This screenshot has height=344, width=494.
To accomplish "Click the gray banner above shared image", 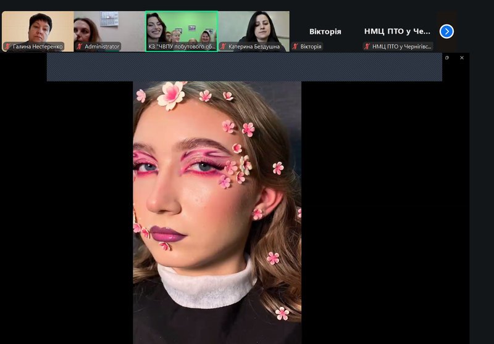I will click(244, 67).
